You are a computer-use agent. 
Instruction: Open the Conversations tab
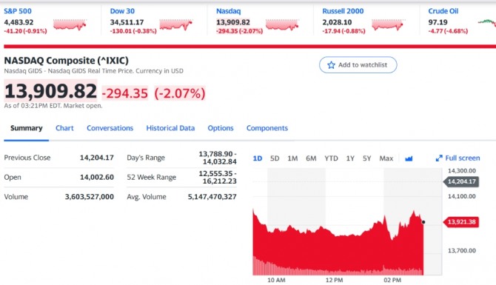click(110, 128)
